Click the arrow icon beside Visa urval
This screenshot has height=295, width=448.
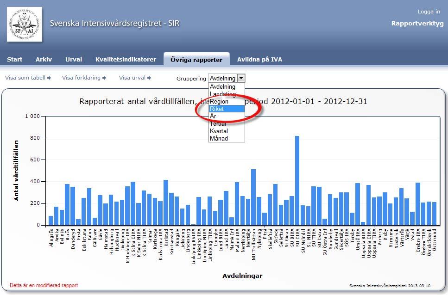149,78
